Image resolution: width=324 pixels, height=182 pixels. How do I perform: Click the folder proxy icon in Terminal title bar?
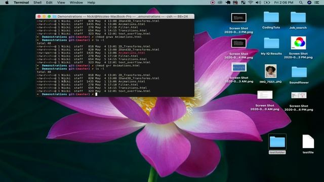(55, 16)
